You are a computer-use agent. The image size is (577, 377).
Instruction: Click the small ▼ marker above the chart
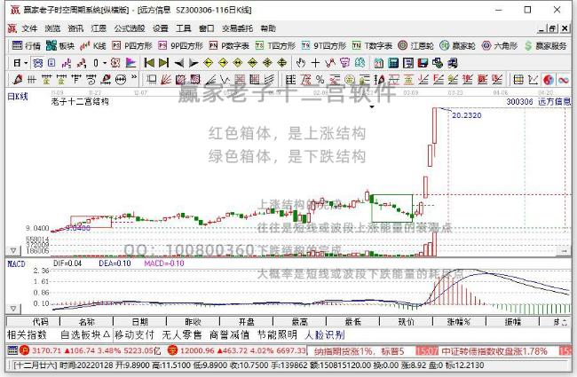click(x=372, y=107)
